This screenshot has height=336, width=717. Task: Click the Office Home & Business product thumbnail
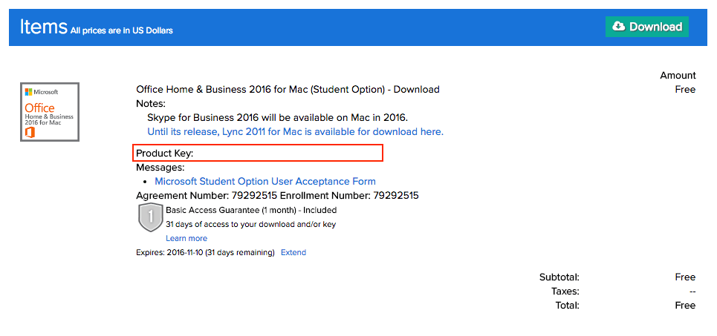tap(50, 112)
